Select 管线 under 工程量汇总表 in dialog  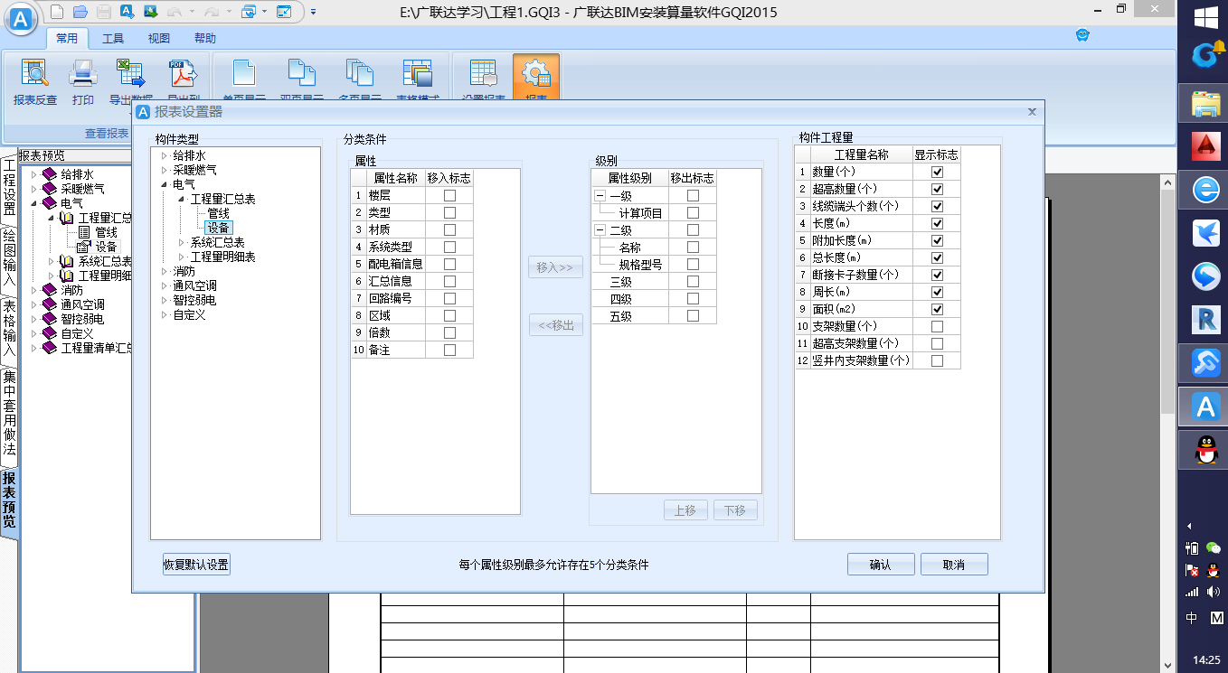click(218, 213)
